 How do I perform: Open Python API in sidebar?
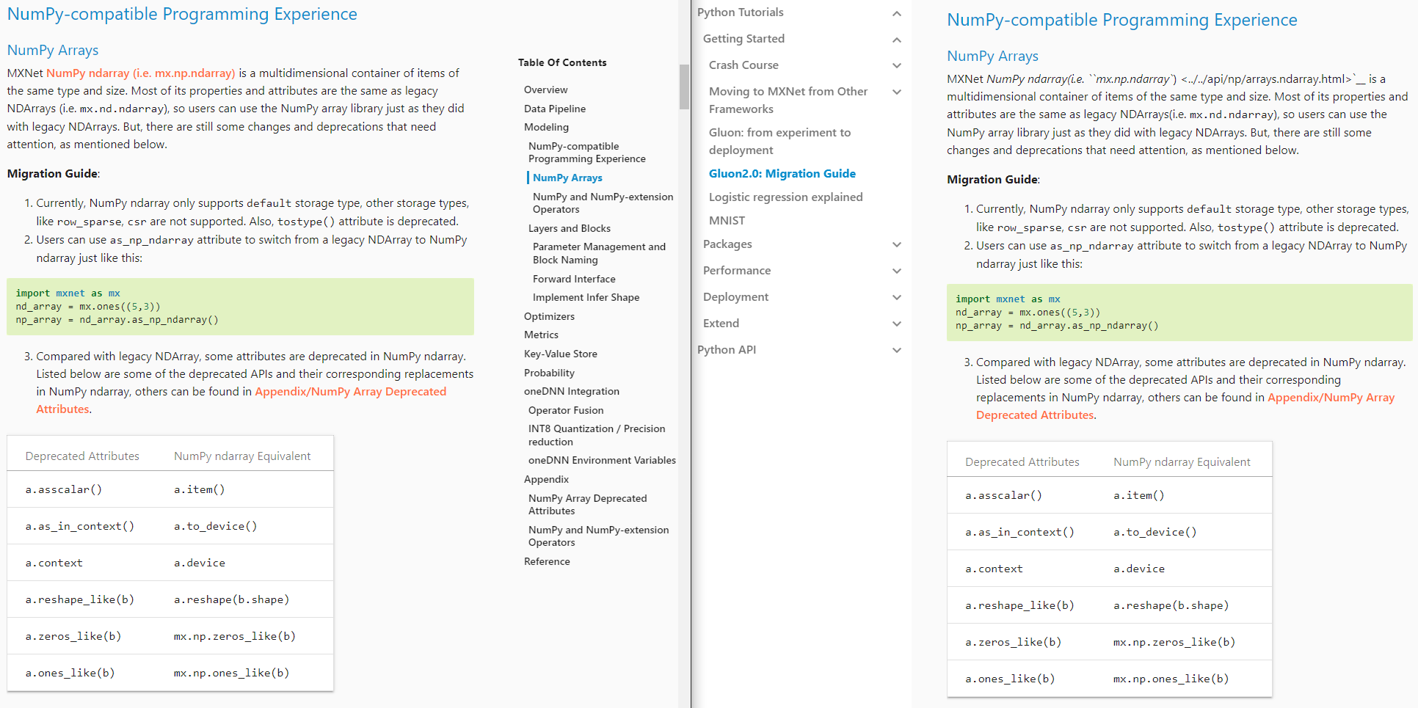[727, 350]
